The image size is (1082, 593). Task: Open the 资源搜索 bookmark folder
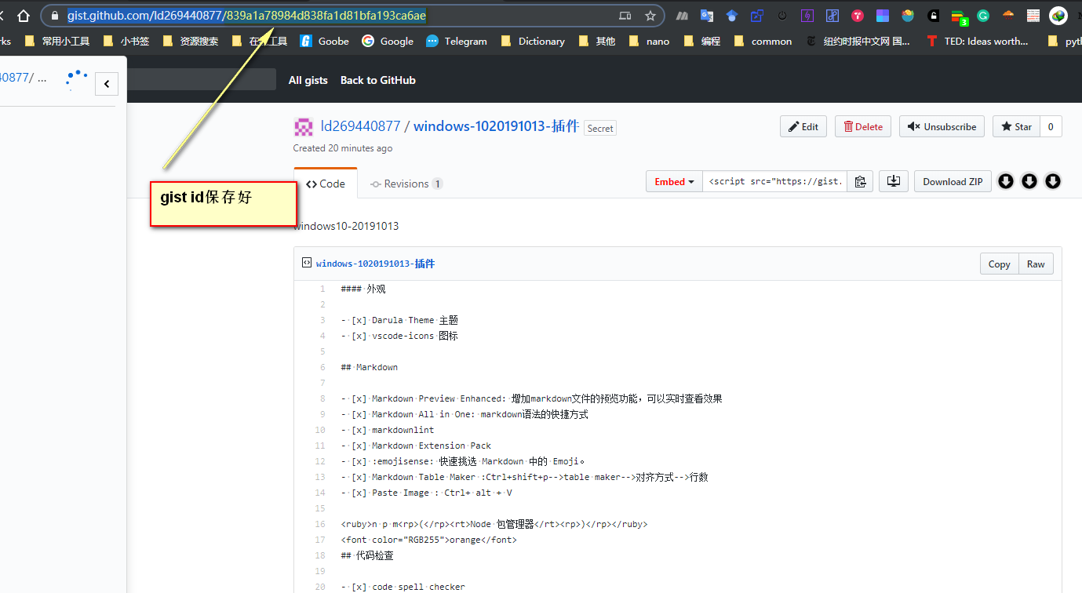click(x=191, y=41)
